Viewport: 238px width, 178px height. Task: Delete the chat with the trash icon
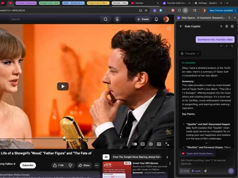226,26
